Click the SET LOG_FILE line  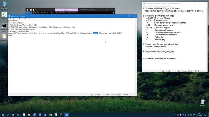[x=21, y=29]
